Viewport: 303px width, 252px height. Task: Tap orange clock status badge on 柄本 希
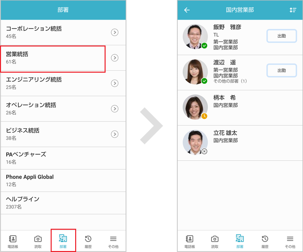pyautogui.click(x=204, y=116)
